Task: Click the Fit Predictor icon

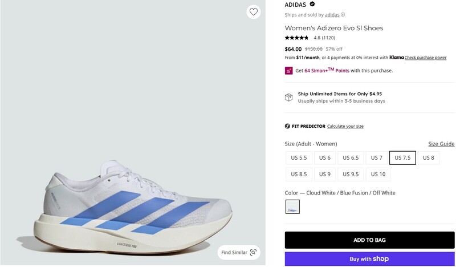Action: (287, 126)
